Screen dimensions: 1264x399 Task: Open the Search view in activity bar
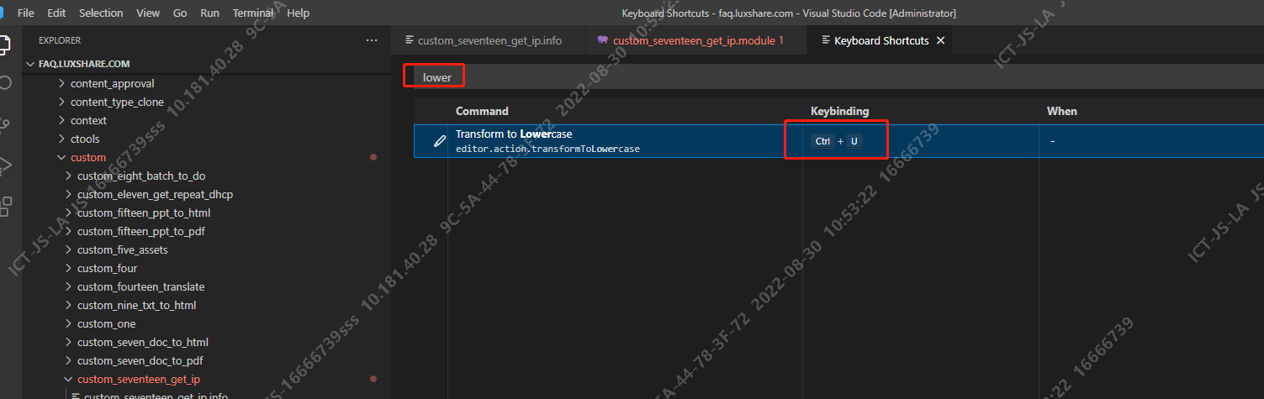click(5, 82)
